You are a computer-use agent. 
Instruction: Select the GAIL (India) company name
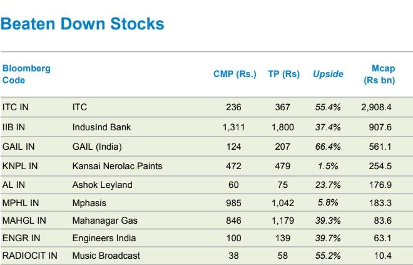(x=97, y=147)
